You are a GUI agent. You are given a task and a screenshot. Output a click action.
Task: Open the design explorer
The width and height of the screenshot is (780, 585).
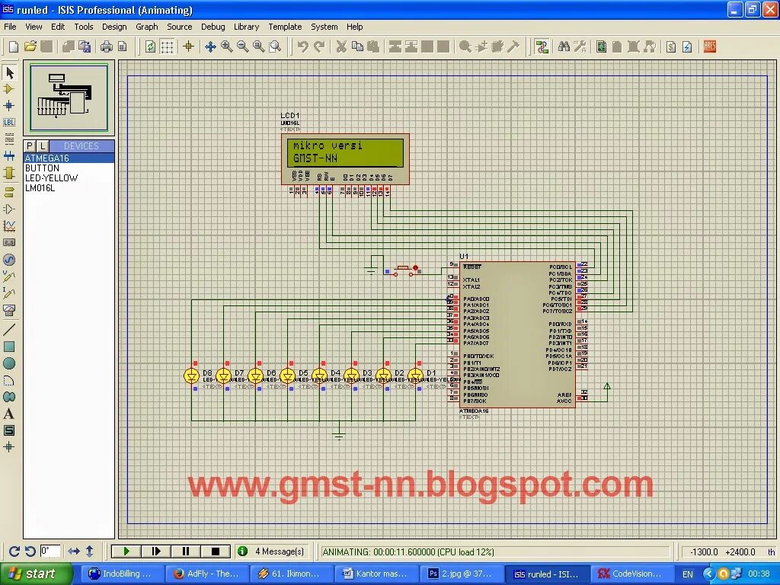[602, 46]
